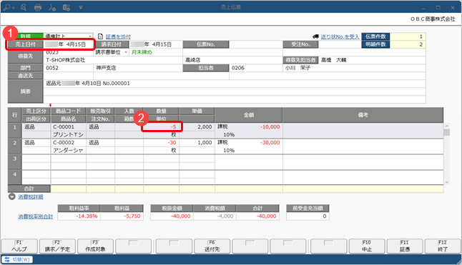Click the 送り状No.を受入 link
The width and height of the screenshot is (462, 265).
click(x=340, y=36)
